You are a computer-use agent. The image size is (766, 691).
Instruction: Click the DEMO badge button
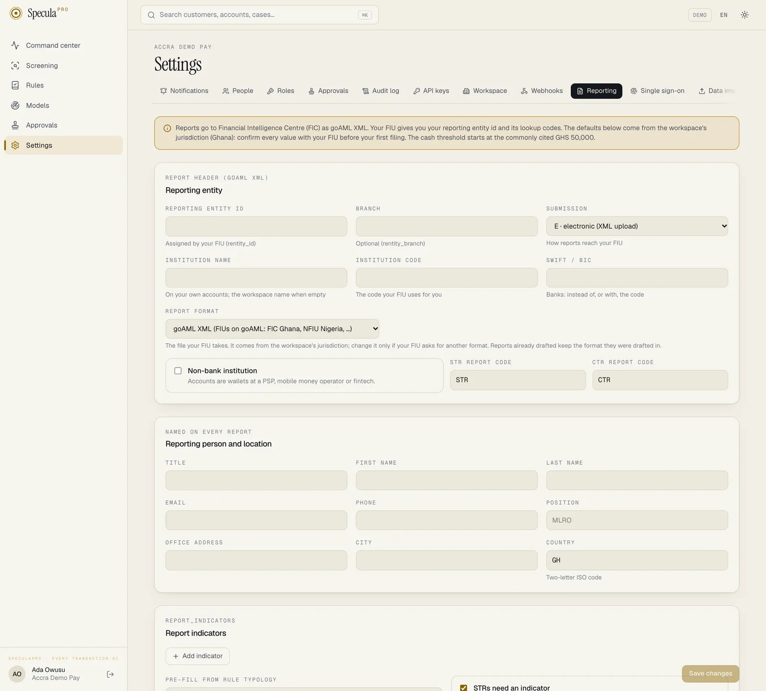(700, 15)
